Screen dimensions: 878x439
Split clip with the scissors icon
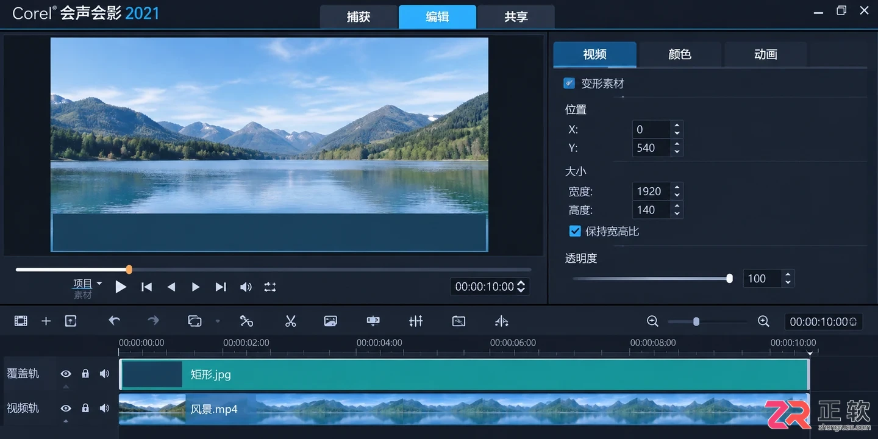[291, 321]
